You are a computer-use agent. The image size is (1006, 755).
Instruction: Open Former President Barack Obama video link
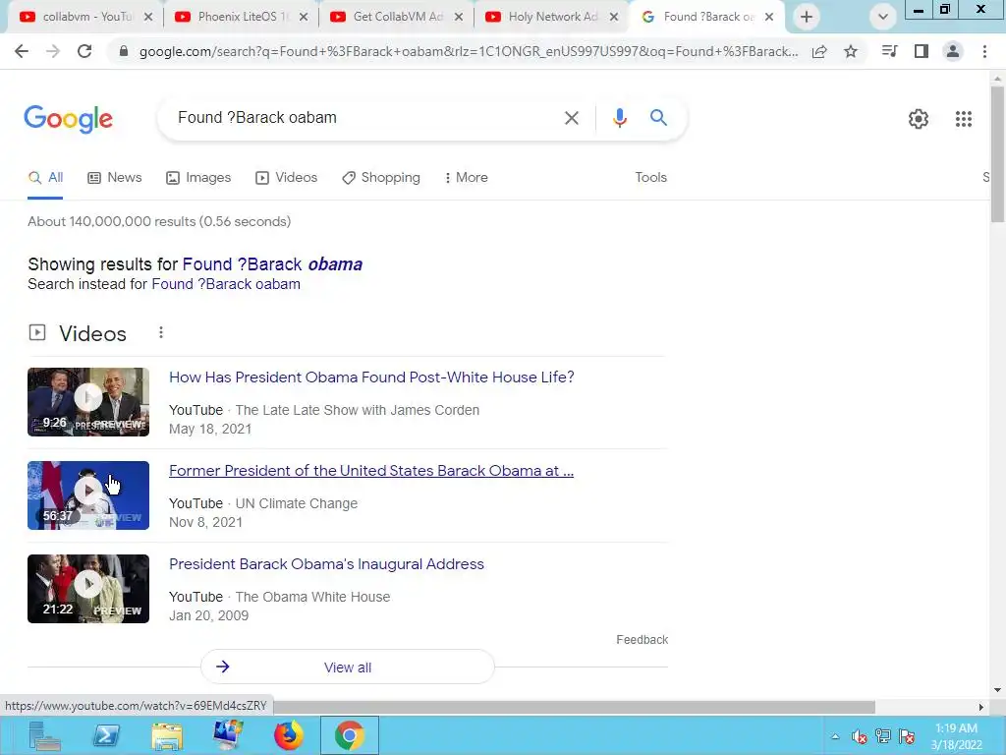[x=370, y=471]
